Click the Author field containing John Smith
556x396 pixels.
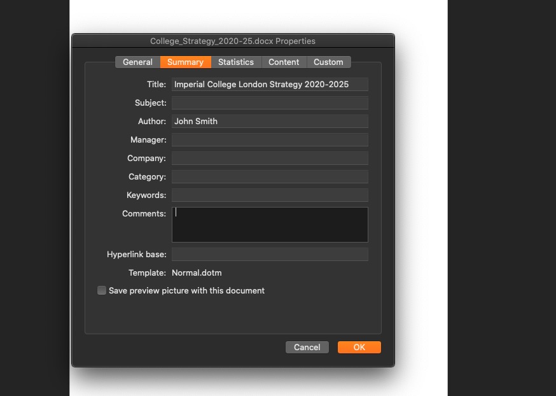270,121
